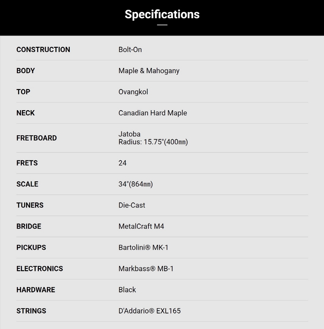The image size is (324, 329).
Task: Click the 34"(864mm) scale value
Action: click(136, 184)
